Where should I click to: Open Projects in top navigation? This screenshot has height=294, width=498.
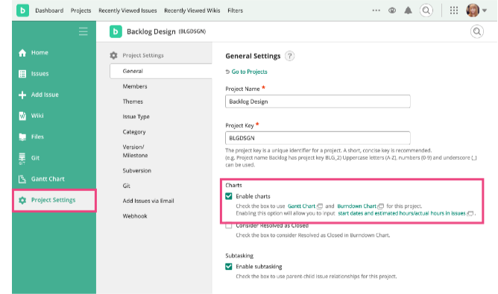point(81,10)
